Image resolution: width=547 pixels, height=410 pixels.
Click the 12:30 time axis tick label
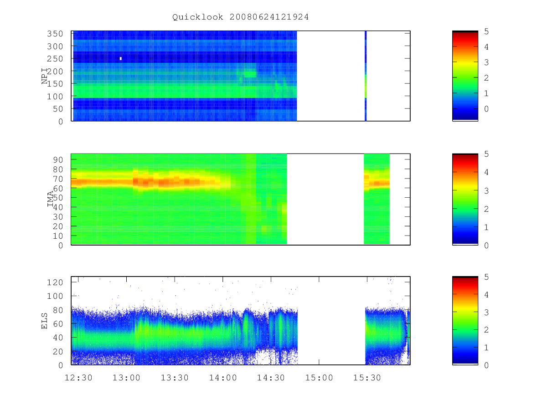tap(79, 378)
